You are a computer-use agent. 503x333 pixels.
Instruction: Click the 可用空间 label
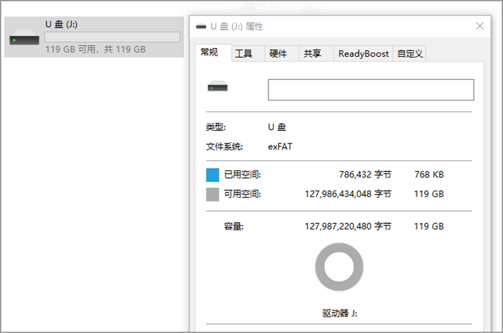(242, 194)
